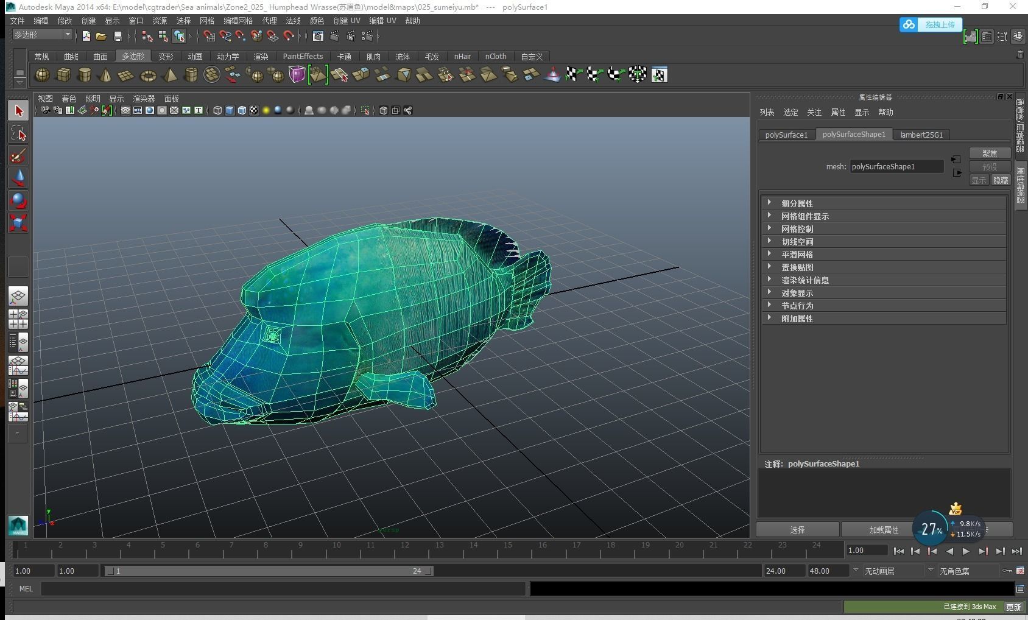Play animation forward button
1028x620 pixels.
click(966, 551)
